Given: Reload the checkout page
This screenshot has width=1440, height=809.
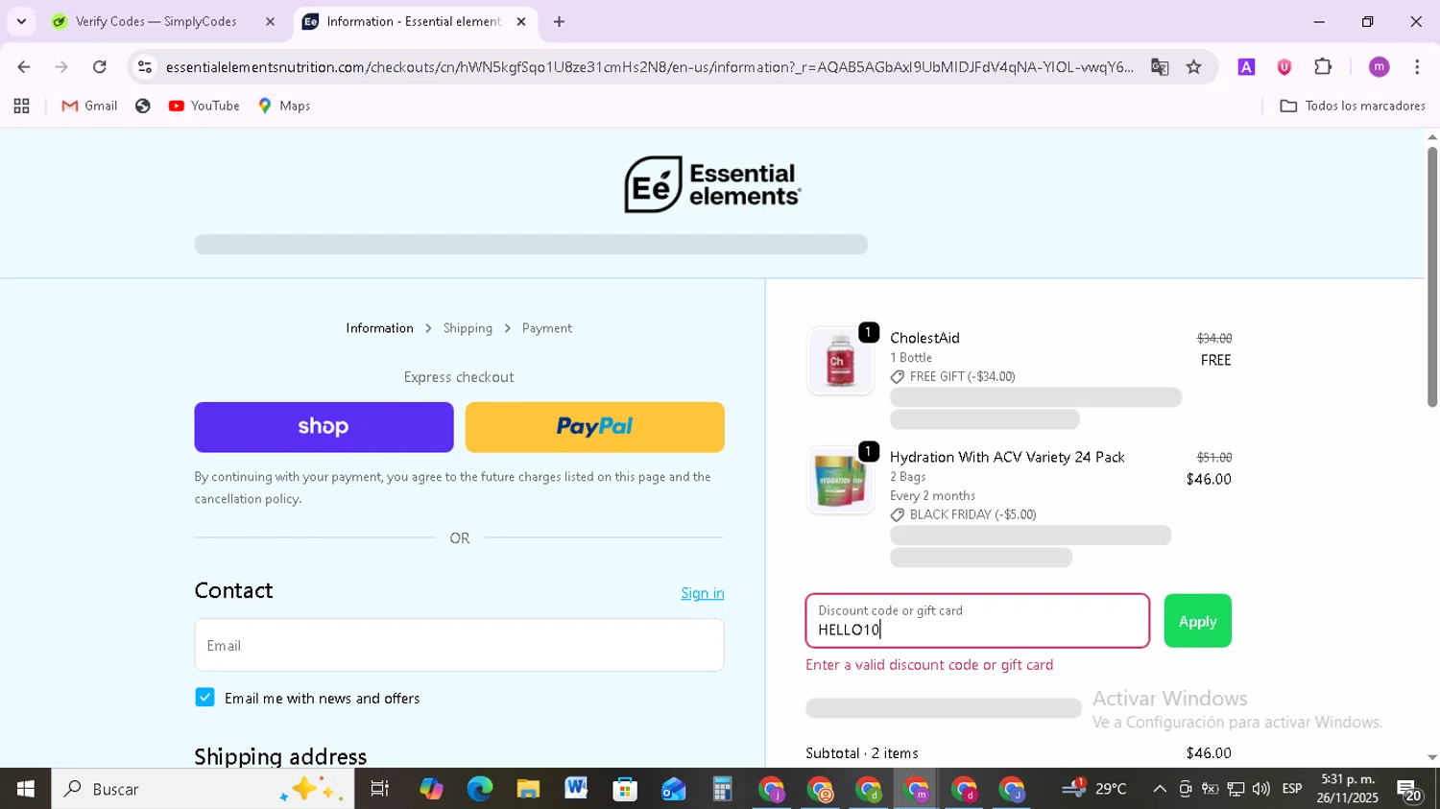Looking at the screenshot, I should 100,67.
